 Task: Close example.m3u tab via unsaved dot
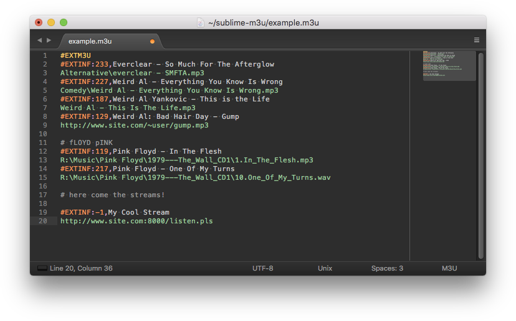click(152, 42)
